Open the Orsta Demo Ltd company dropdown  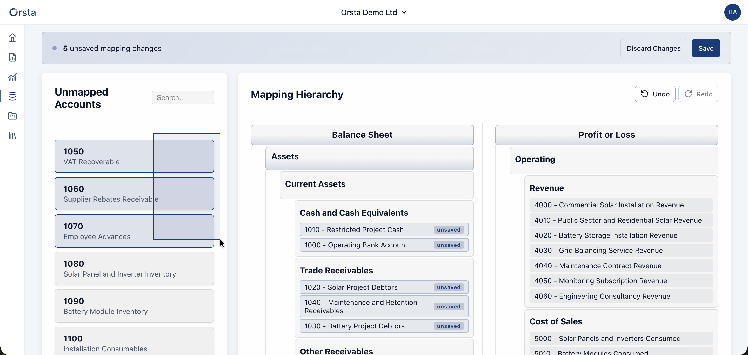point(374,12)
